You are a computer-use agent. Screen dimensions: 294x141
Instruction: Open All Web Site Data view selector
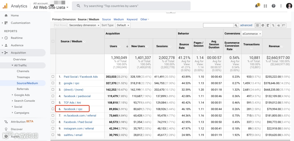[x=51, y=8]
